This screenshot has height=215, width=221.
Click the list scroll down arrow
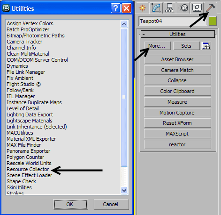[124, 190]
